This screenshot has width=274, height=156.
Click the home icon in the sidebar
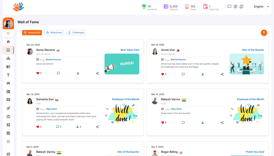(8, 42)
